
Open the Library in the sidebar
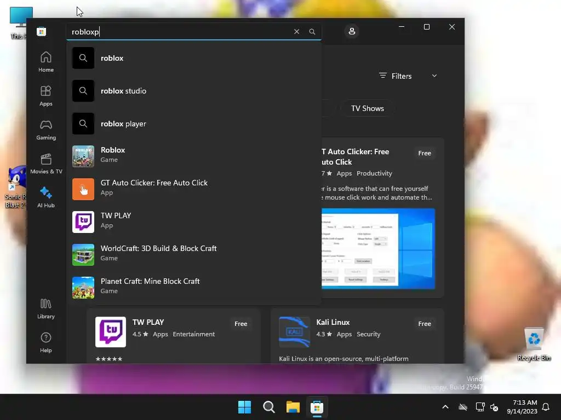[x=46, y=308]
